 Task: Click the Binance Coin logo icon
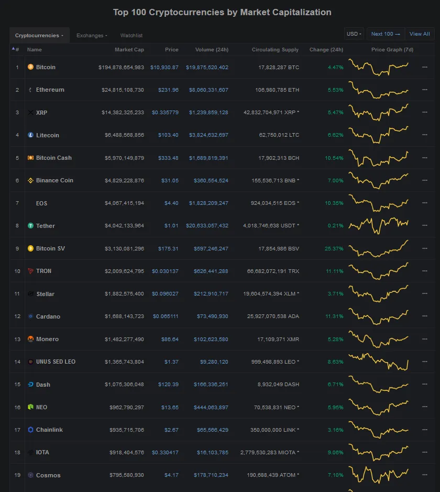(30, 180)
